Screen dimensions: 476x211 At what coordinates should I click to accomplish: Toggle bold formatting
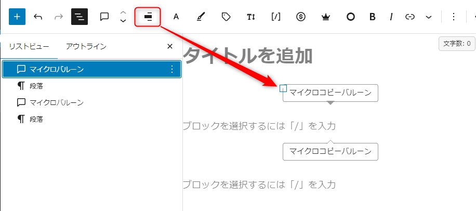pyautogui.click(x=372, y=17)
